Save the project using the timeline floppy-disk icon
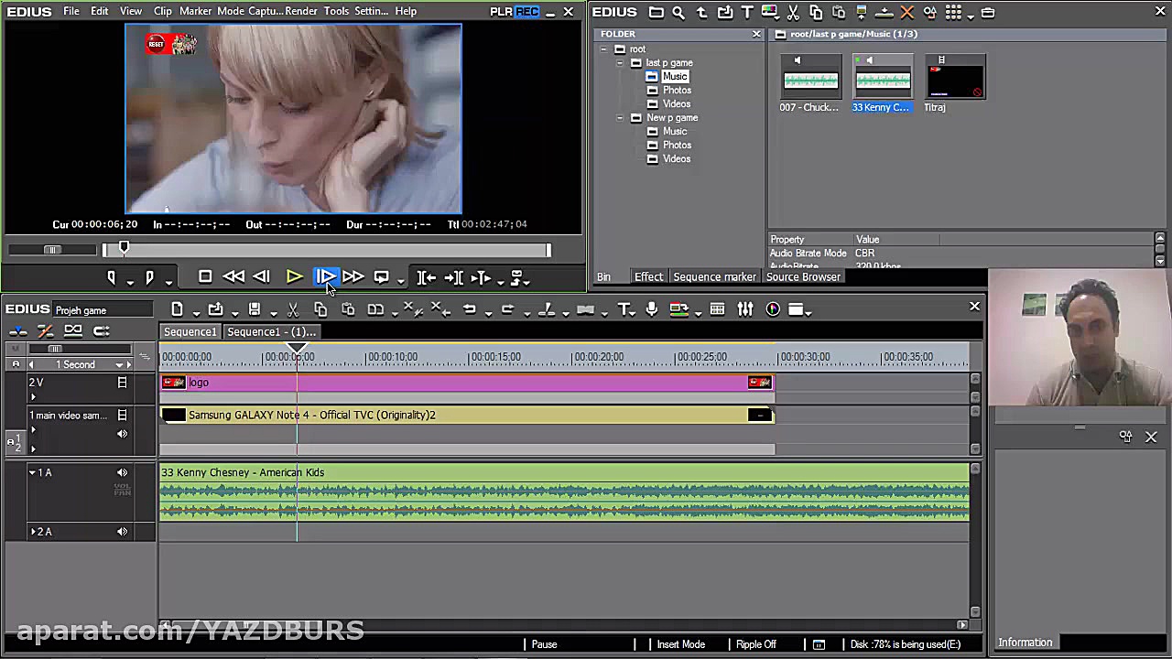The height and width of the screenshot is (659, 1172). pos(255,310)
